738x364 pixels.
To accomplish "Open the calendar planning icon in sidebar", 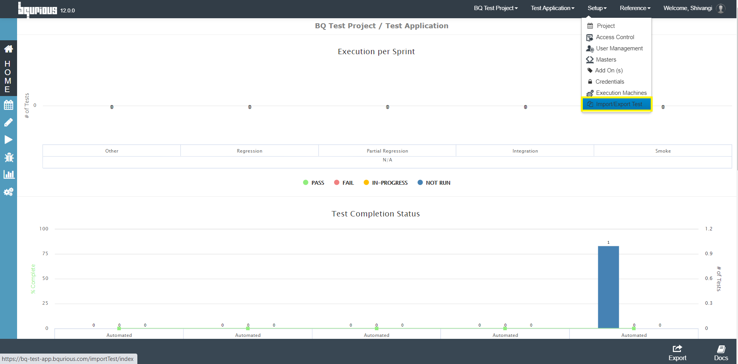I will point(9,105).
